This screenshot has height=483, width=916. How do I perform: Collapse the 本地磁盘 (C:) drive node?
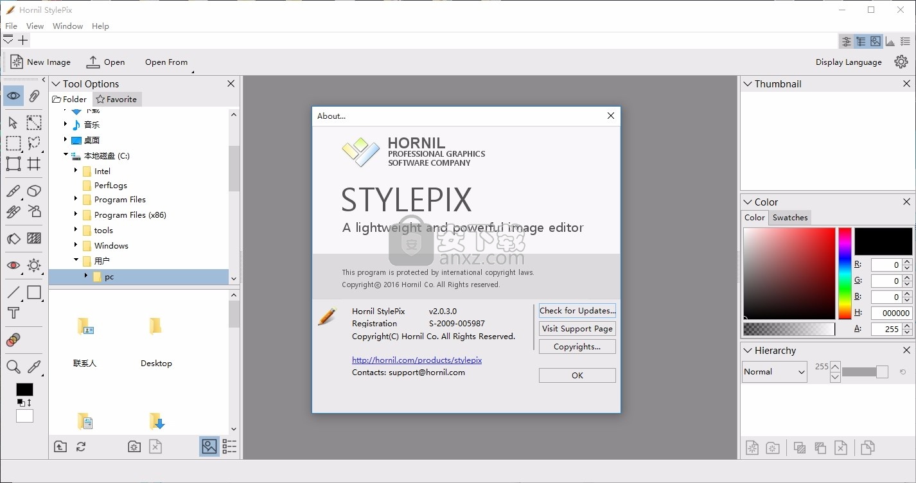pyautogui.click(x=66, y=155)
